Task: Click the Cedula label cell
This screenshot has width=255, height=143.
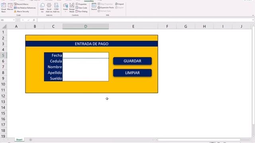Action: coord(53,61)
